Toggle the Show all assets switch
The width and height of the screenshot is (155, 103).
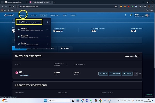click(x=137, y=56)
